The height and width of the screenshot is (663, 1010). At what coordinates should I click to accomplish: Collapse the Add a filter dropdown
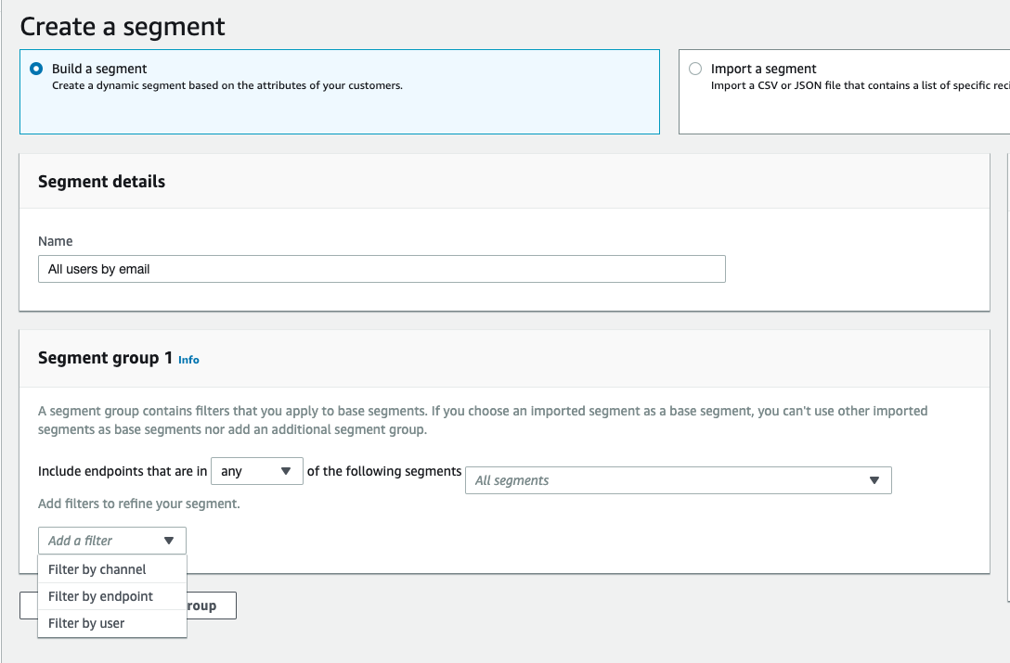click(x=112, y=541)
